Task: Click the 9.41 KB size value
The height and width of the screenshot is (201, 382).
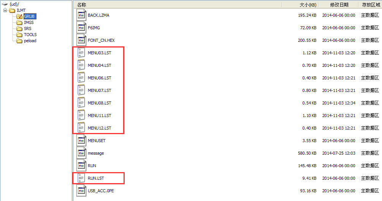Action: click(309, 178)
